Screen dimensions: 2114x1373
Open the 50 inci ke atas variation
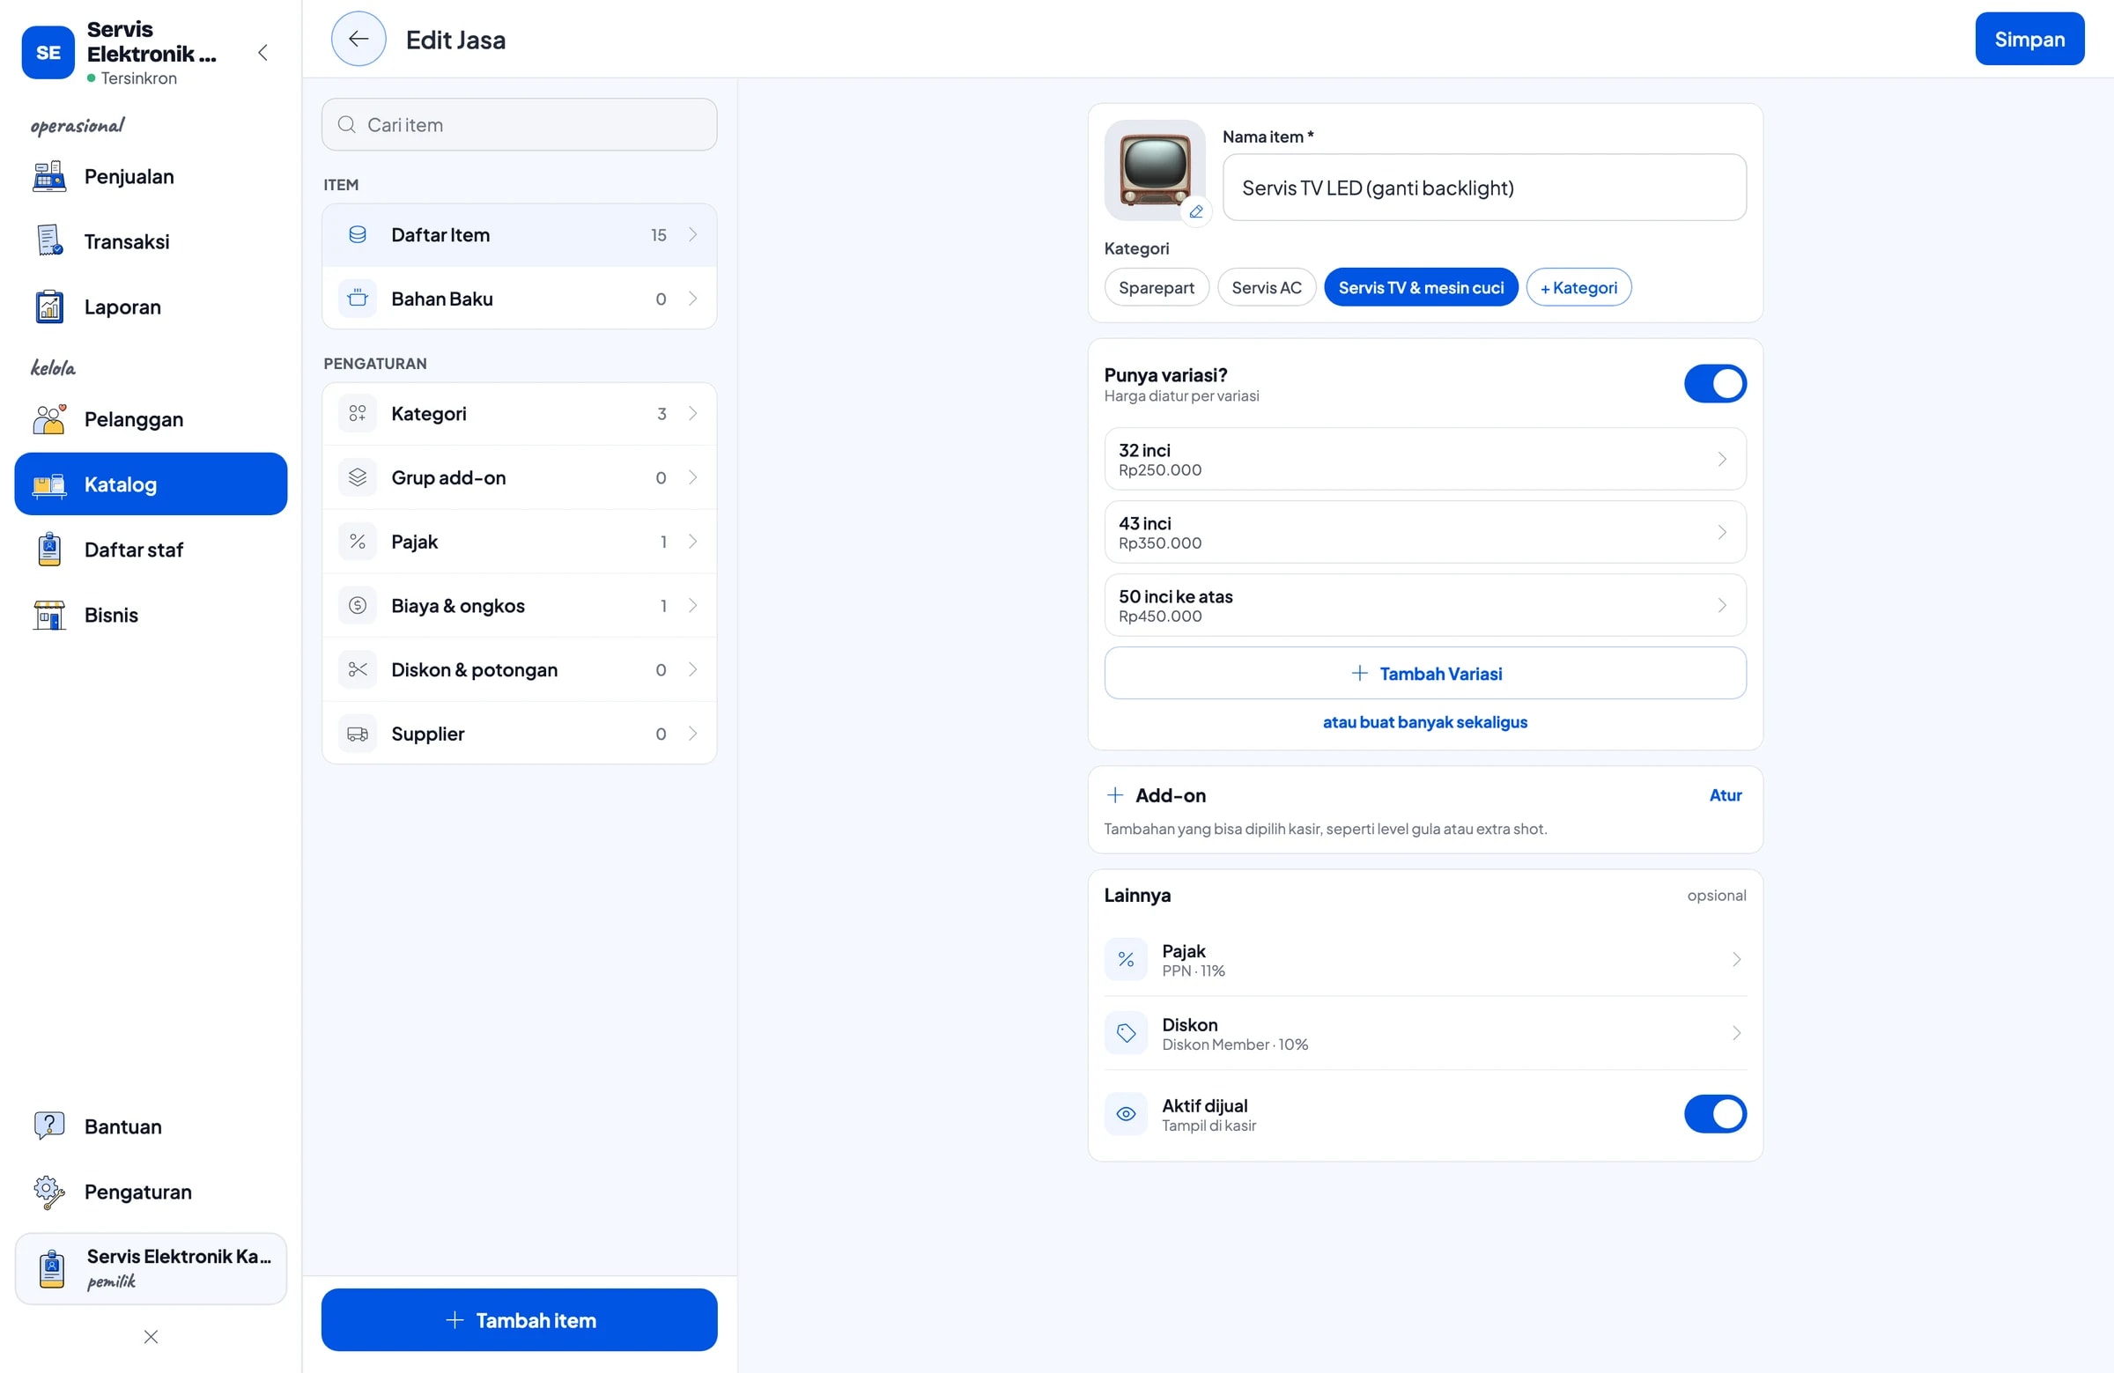tap(1424, 605)
